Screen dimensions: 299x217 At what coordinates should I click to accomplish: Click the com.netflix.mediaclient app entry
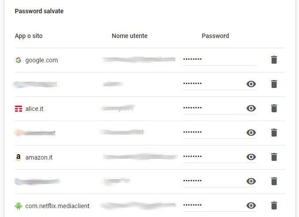click(57, 206)
